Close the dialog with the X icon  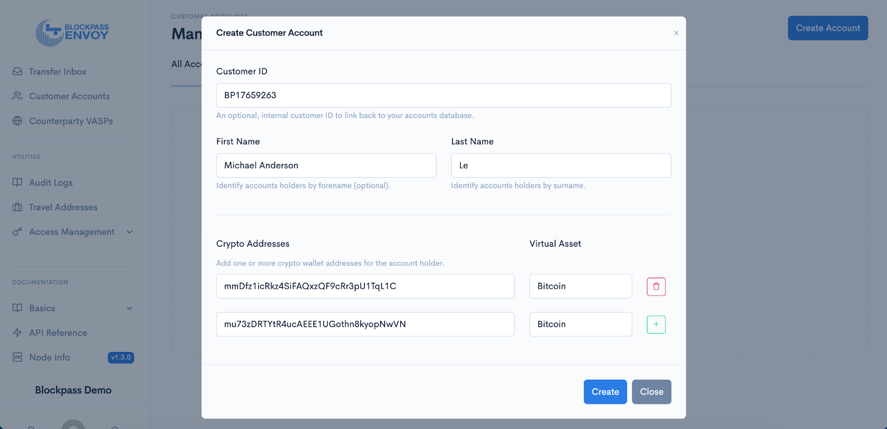[x=676, y=33]
